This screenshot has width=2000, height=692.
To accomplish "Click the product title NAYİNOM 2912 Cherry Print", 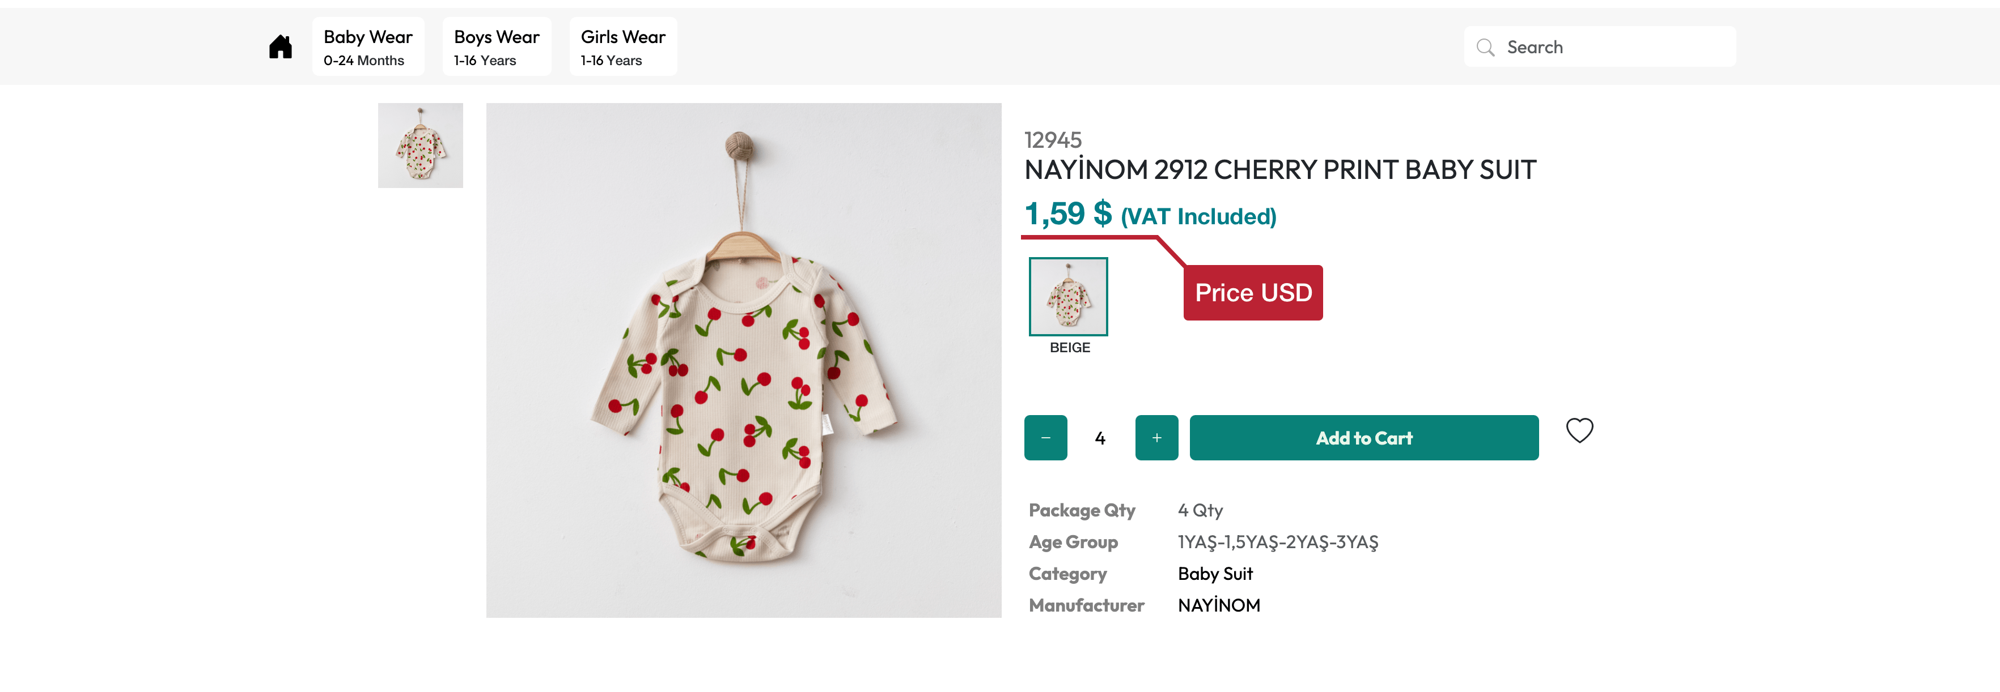I will (1279, 170).
